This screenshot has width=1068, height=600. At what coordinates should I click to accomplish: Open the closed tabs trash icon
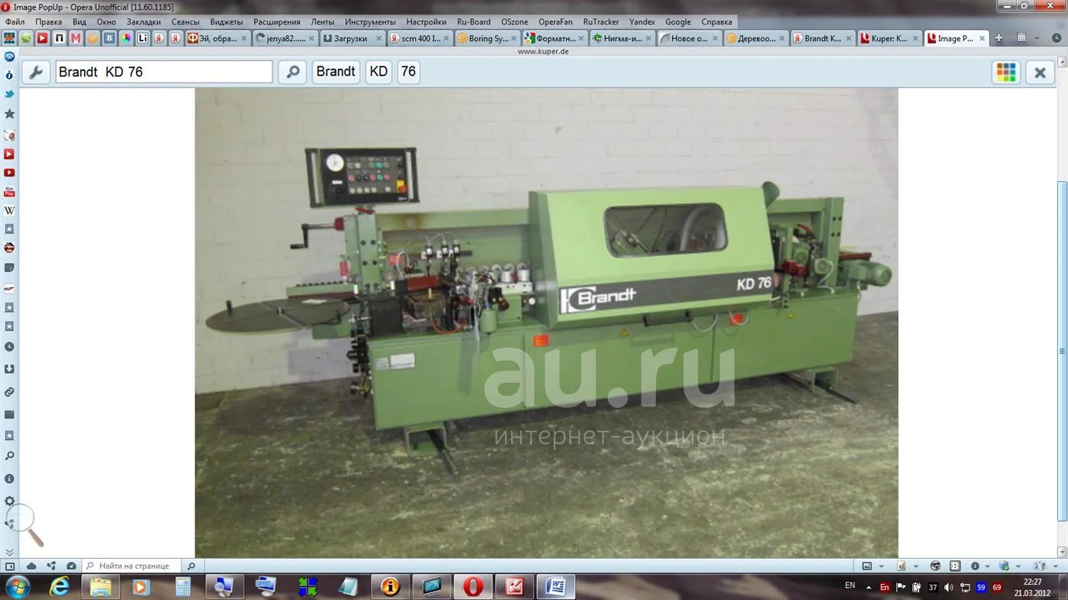(x=1021, y=38)
